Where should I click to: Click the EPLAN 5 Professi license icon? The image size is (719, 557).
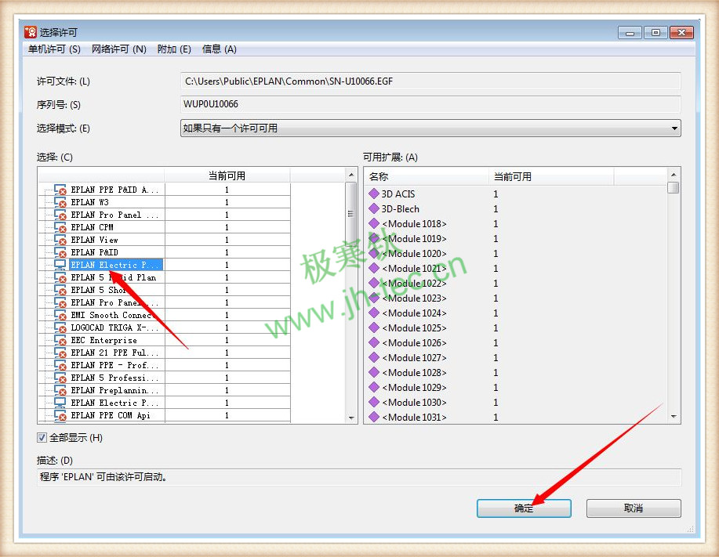[x=60, y=378]
